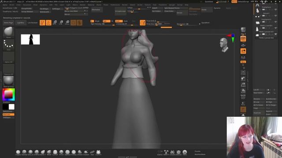
Task: Adjust Z Intensity slider
Action: (126, 24)
